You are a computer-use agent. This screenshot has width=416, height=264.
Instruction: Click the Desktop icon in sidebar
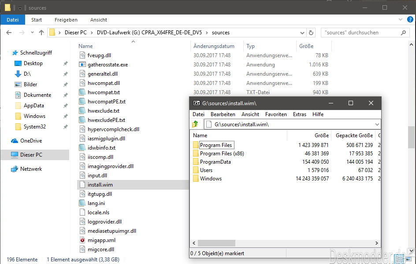coord(18,63)
